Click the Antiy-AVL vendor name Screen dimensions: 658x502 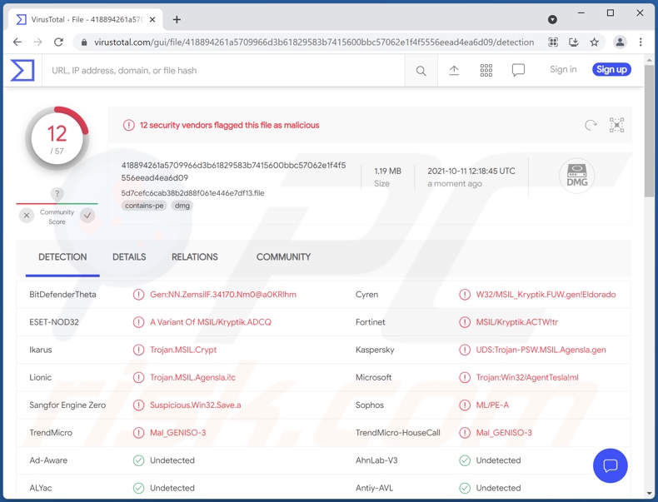click(x=374, y=488)
